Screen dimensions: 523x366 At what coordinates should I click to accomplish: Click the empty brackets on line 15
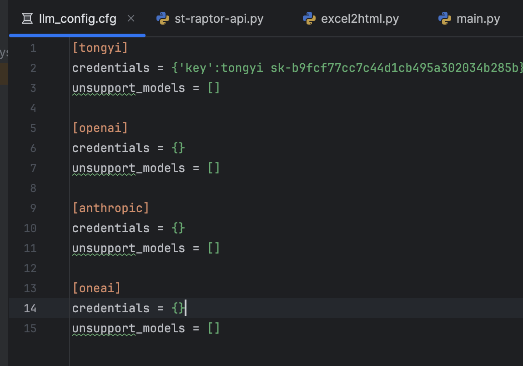pyautogui.click(x=213, y=328)
